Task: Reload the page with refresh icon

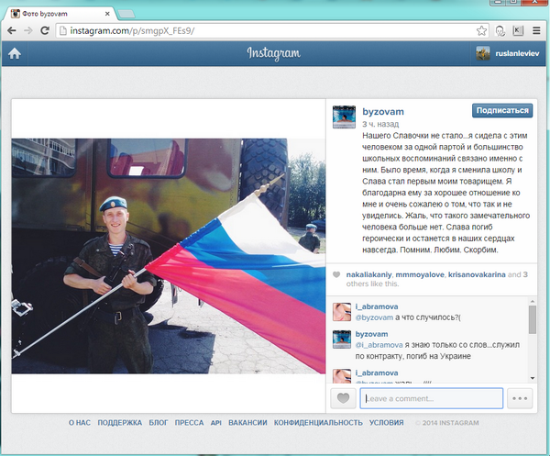Action: (x=45, y=30)
